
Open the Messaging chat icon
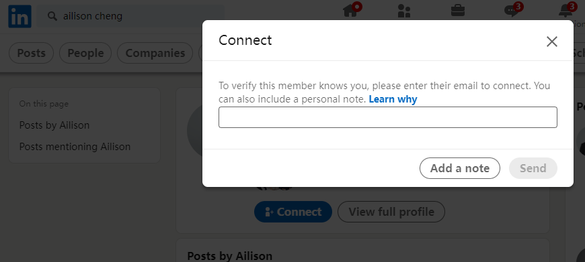511,11
